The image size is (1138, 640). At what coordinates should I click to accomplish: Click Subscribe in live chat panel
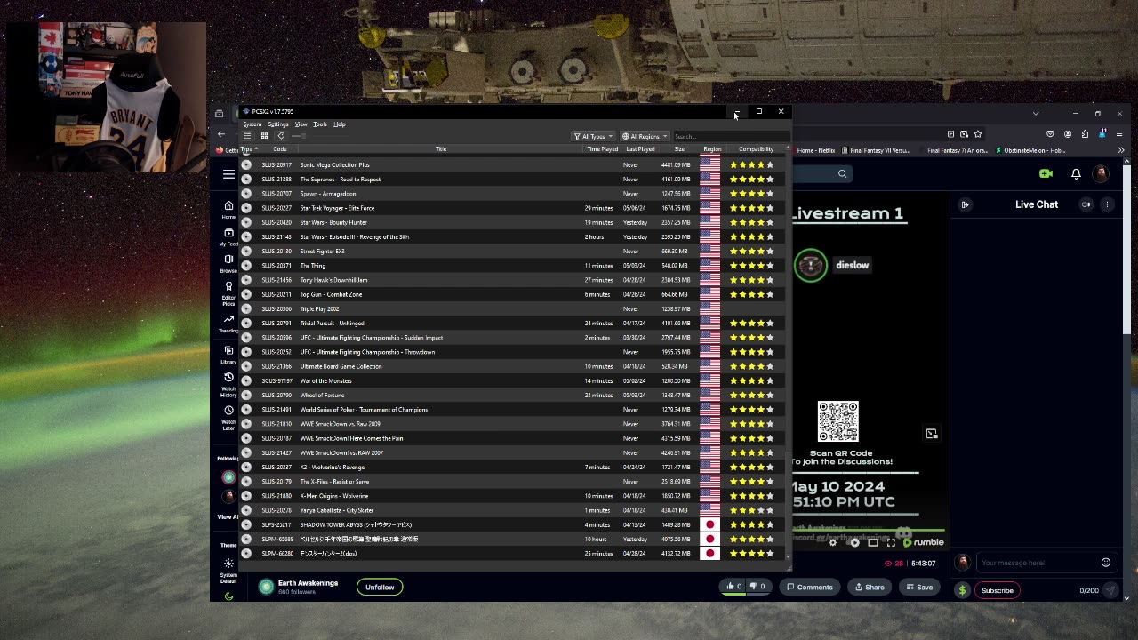pyautogui.click(x=997, y=590)
